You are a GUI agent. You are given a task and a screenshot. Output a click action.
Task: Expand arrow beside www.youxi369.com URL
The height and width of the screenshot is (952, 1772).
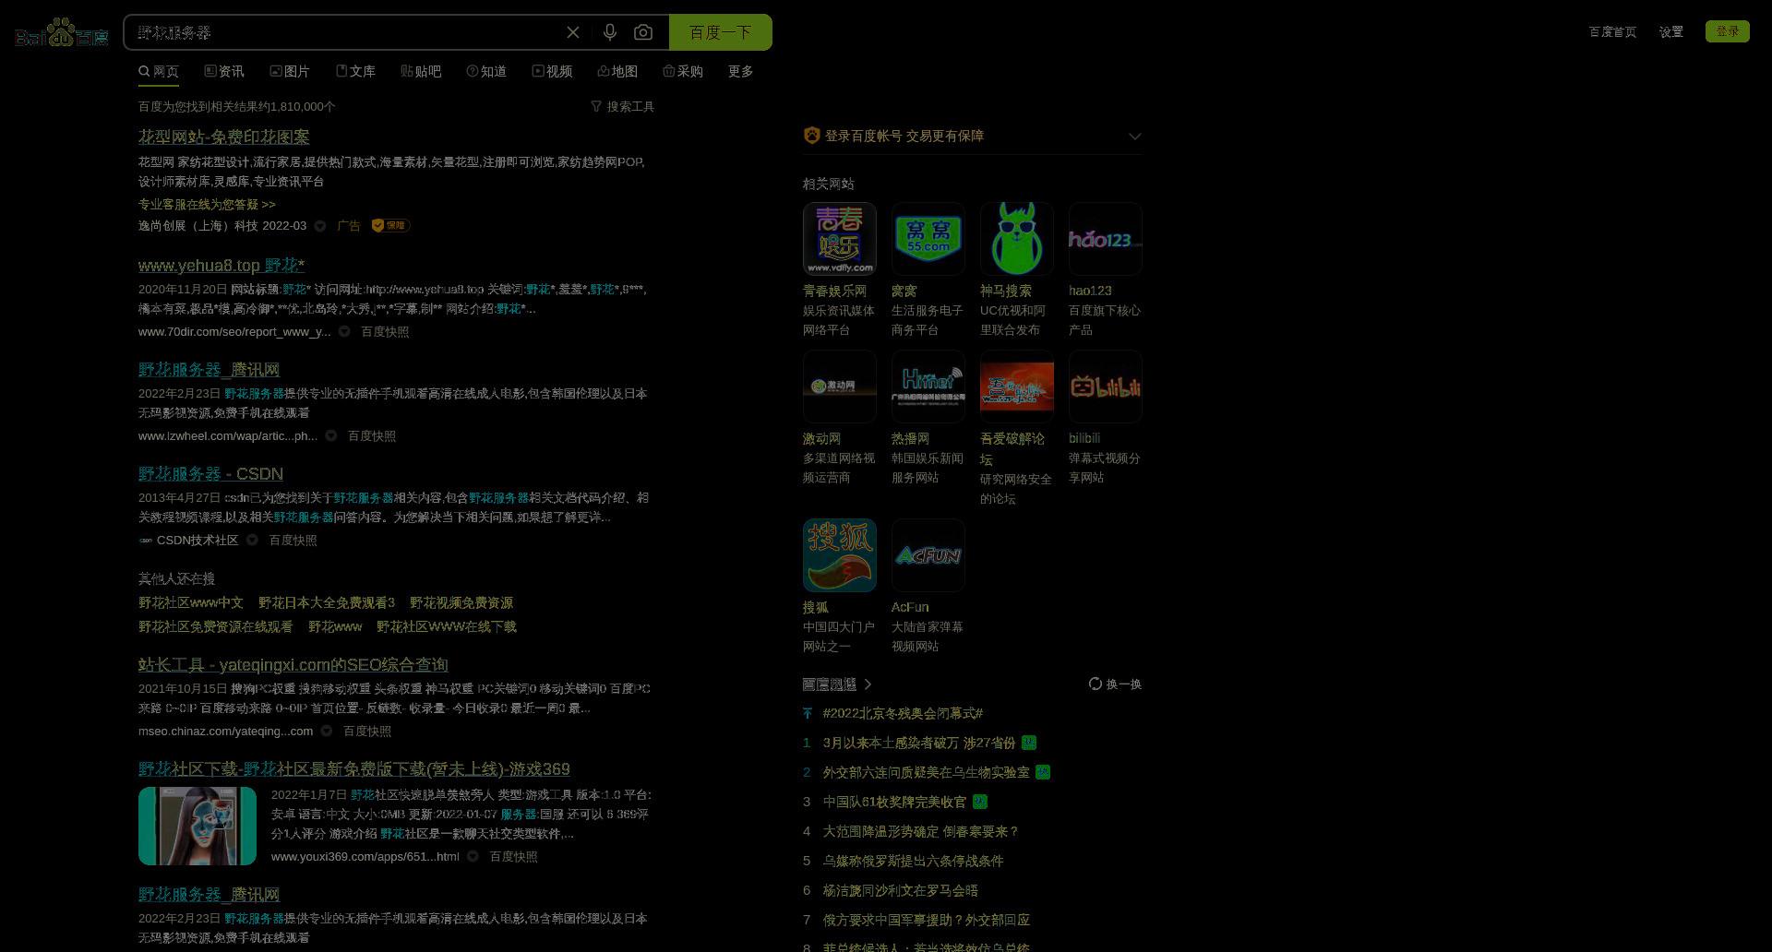[473, 856]
